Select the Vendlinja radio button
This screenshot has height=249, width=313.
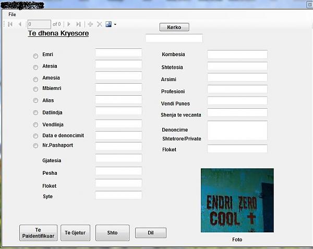[35, 125]
